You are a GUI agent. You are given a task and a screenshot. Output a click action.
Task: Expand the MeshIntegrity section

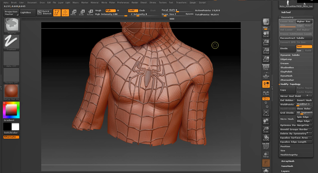coord(289,155)
